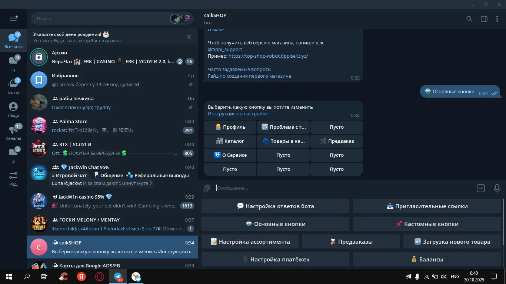Open the Opera browser from the taskbar
This screenshot has height=284, width=506.
point(99,277)
